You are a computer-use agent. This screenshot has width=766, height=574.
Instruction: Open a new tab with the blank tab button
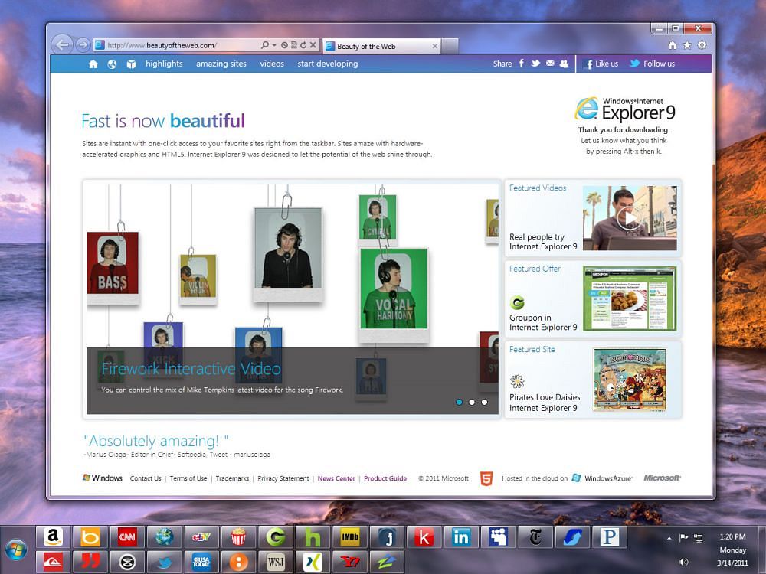point(450,46)
